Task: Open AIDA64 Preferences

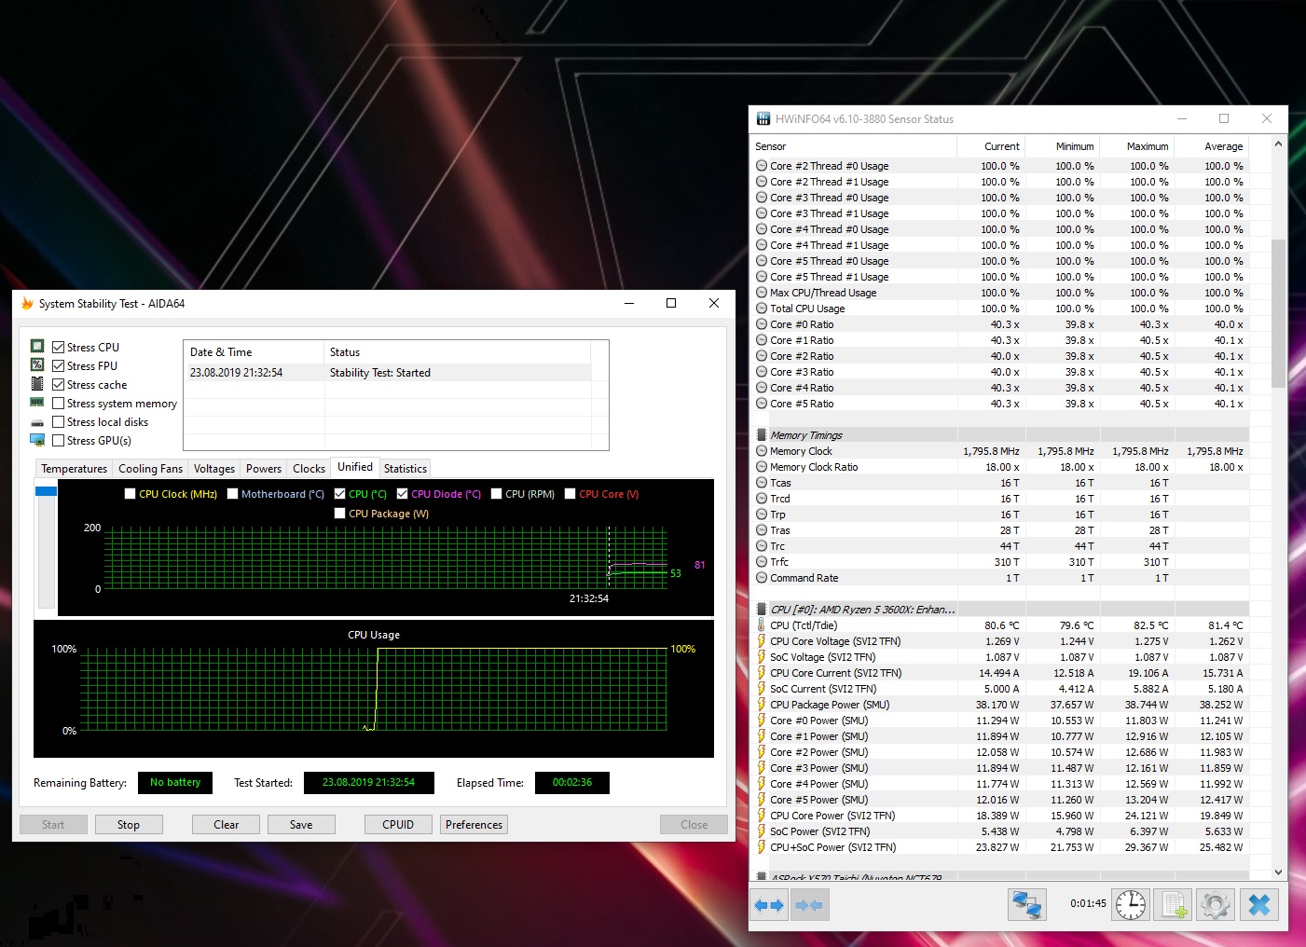Action: click(474, 825)
